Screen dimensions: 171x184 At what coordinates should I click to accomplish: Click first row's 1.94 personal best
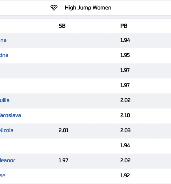tap(125, 40)
